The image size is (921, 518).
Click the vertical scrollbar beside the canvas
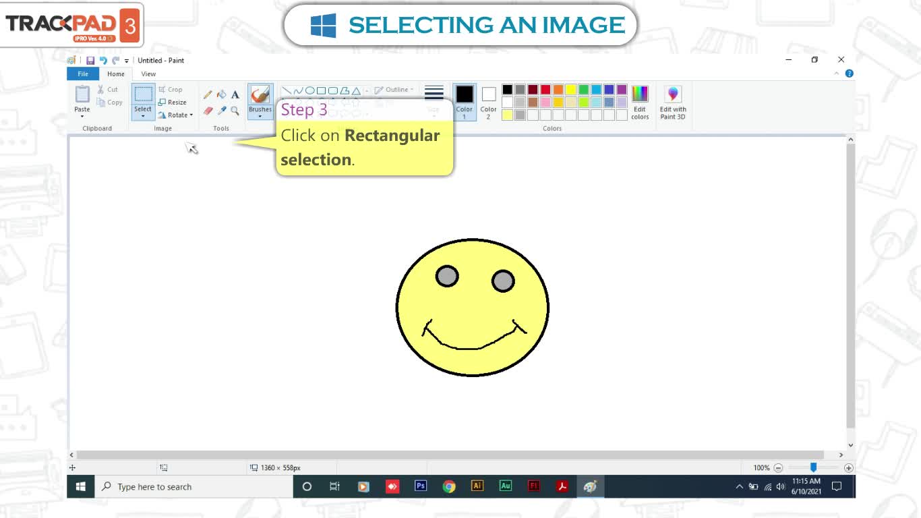click(851, 285)
